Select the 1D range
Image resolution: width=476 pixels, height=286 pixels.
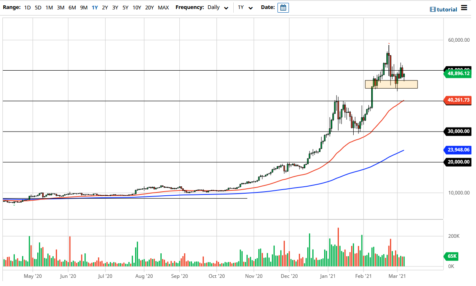coord(27,7)
